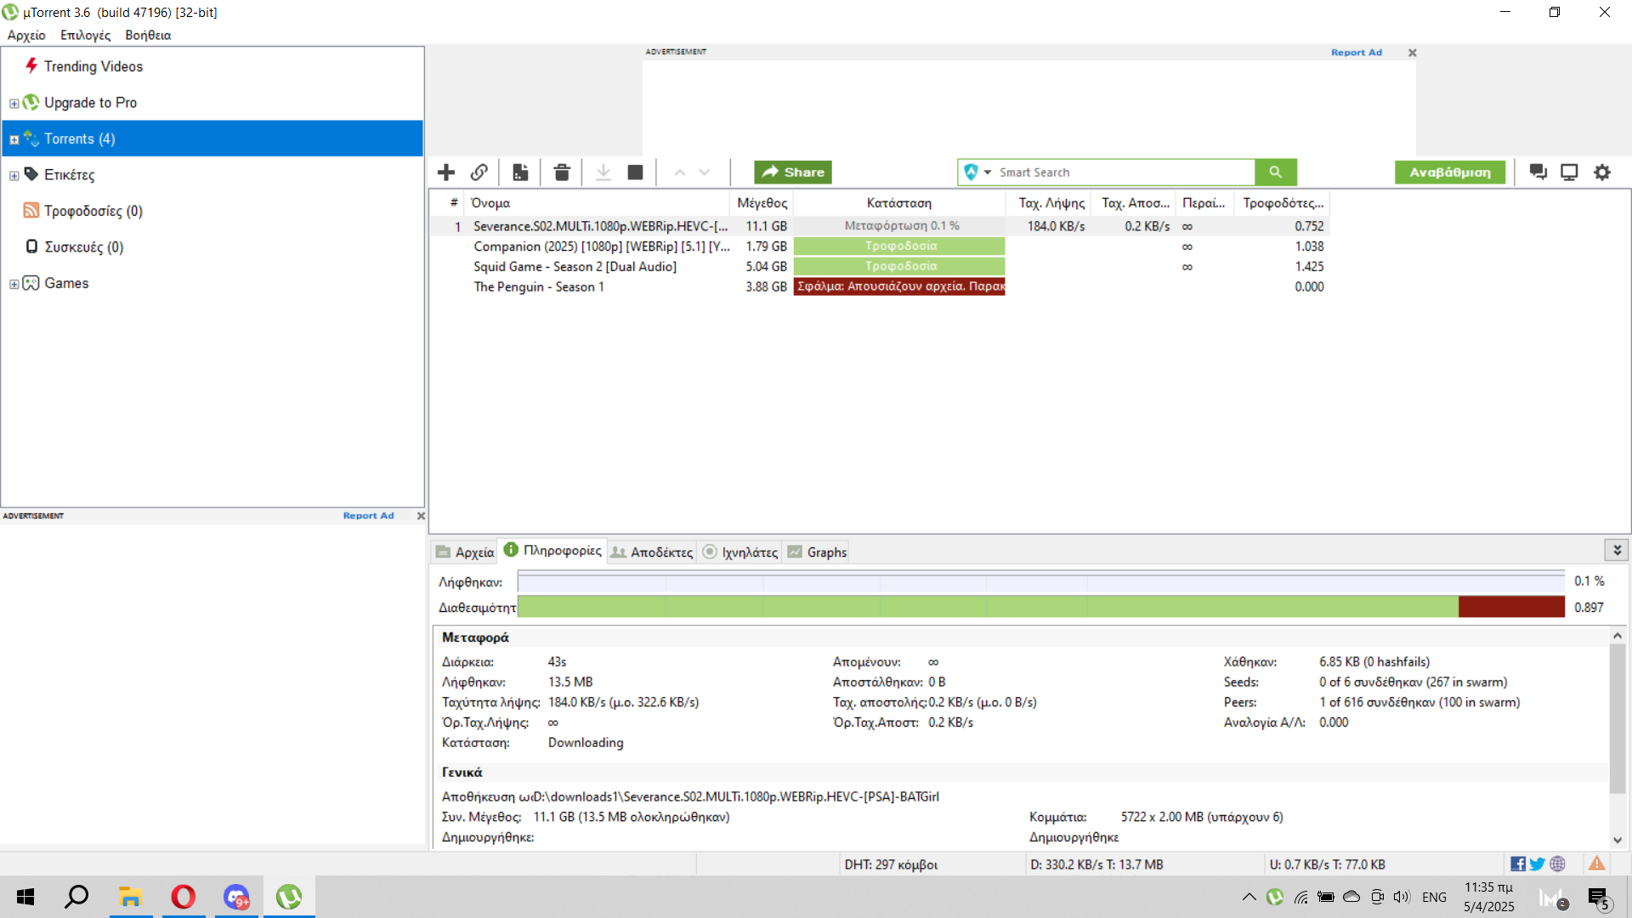Expand the Upgrade to Pro tree node
Viewport: 1632px width, 918px height.
tap(14, 104)
